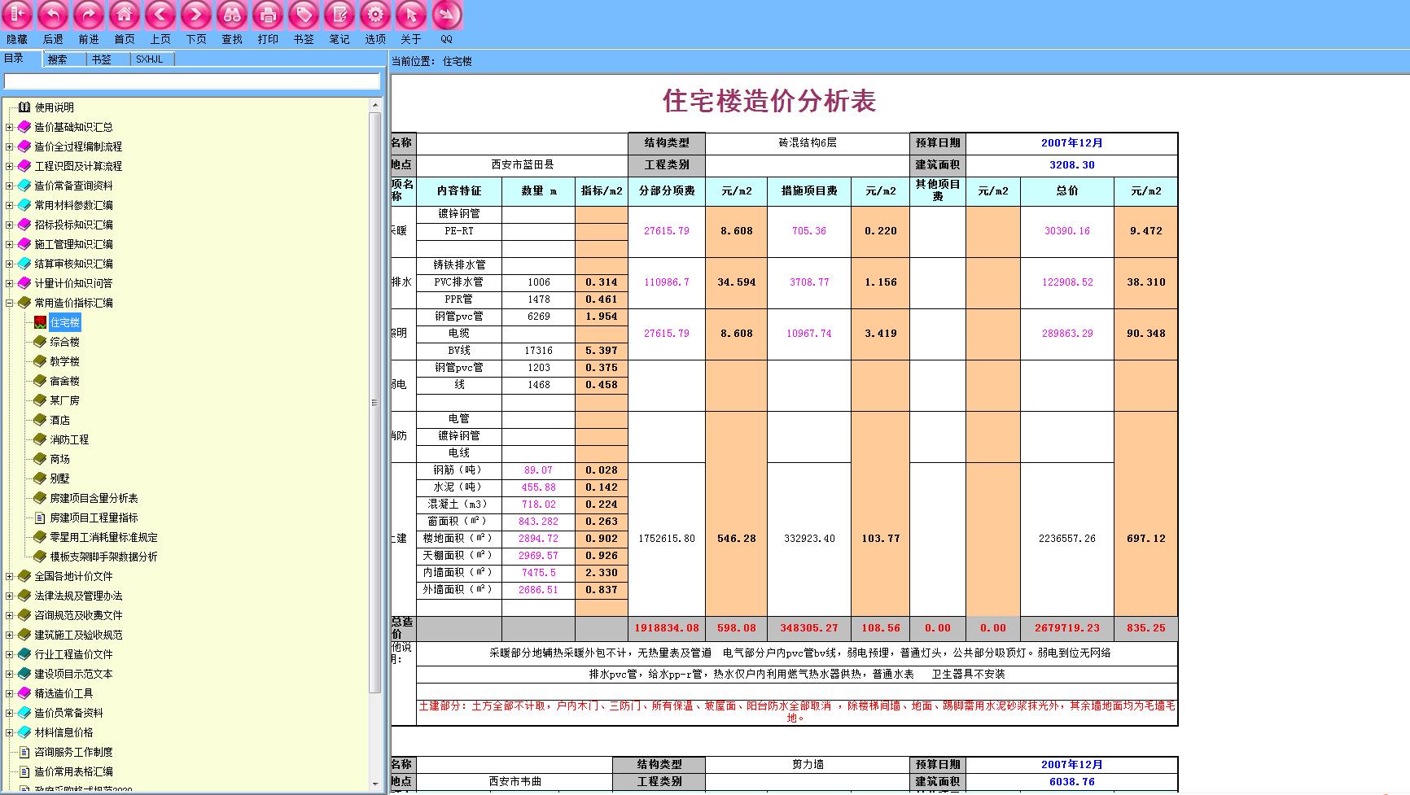Go to next page with 下页 icon
Viewport: 1410px width, 795px height.
click(x=196, y=15)
